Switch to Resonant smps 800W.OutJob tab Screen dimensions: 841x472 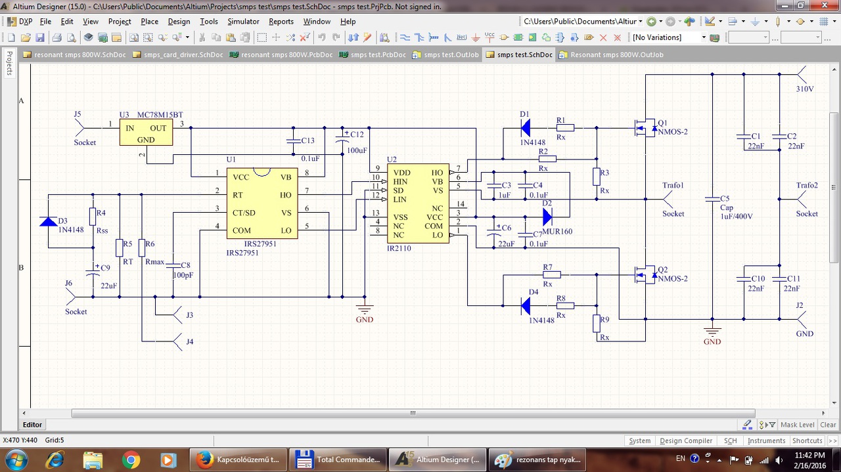pyautogui.click(x=611, y=54)
